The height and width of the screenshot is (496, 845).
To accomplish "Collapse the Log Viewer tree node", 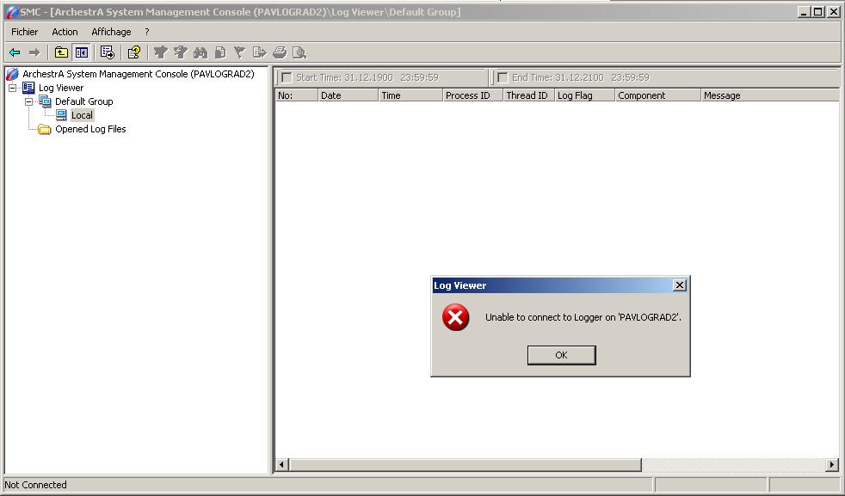I will click(x=13, y=88).
